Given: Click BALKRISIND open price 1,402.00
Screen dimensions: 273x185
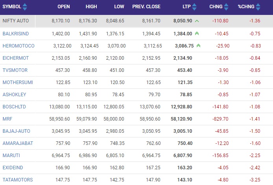Looking at the screenshot, I should 61,33.
